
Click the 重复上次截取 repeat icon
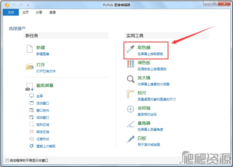31,146
